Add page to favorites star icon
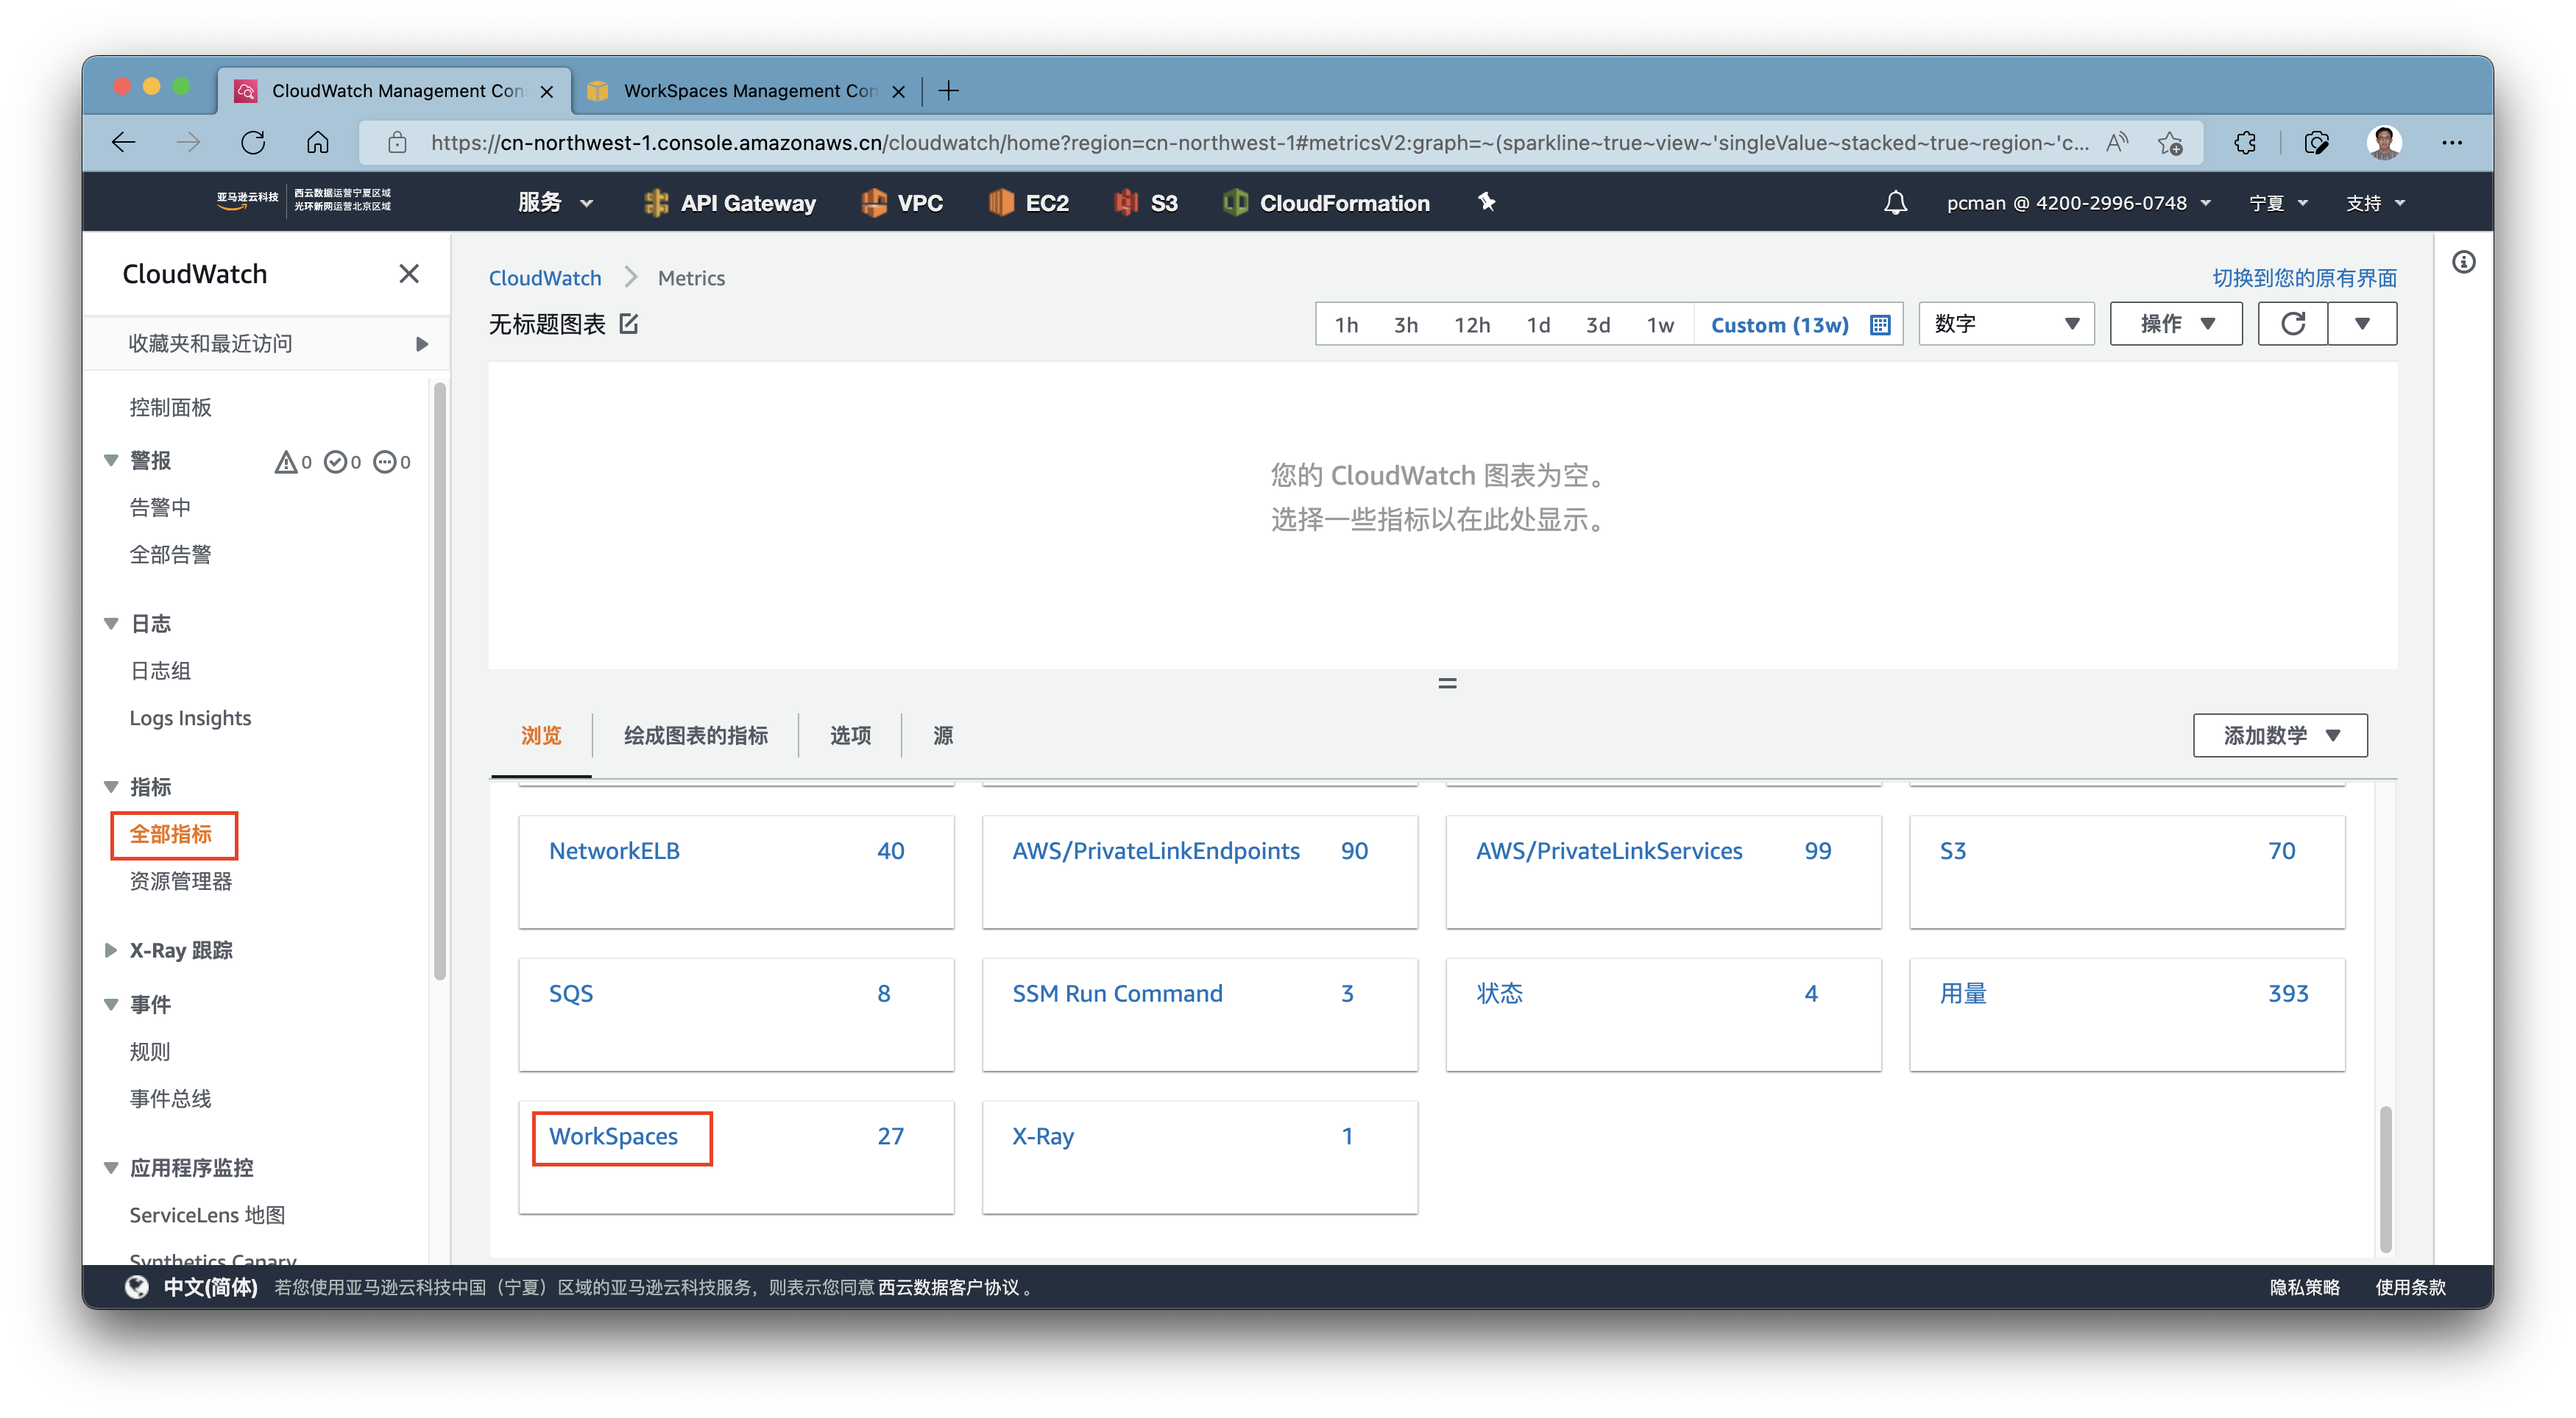The image size is (2576, 1418). click(2170, 143)
